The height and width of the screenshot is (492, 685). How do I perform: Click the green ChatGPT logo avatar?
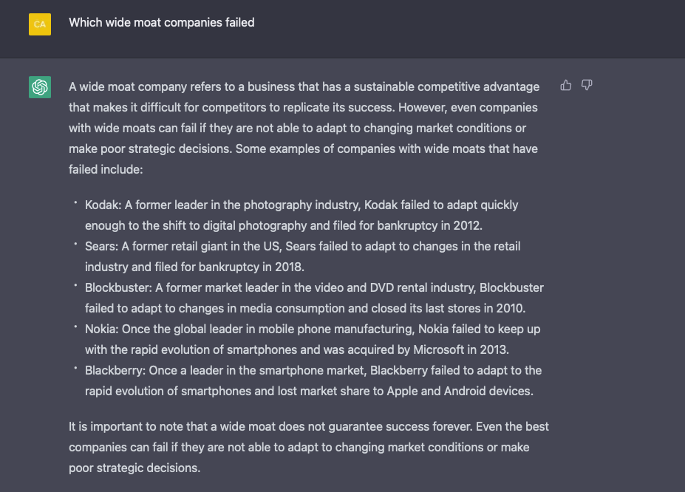click(40, 87)
